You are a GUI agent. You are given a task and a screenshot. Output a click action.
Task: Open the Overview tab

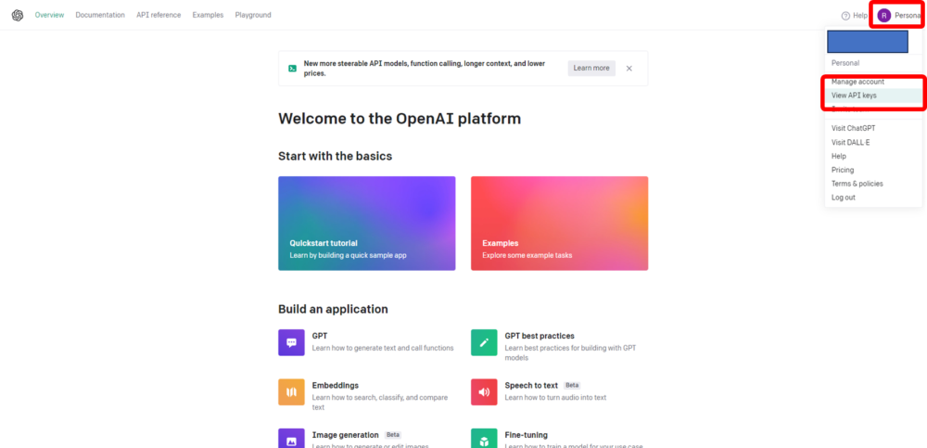(x=50, y=16)
